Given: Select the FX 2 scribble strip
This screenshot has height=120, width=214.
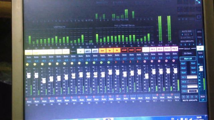Looking at the screenshot, I should point(160,49).
